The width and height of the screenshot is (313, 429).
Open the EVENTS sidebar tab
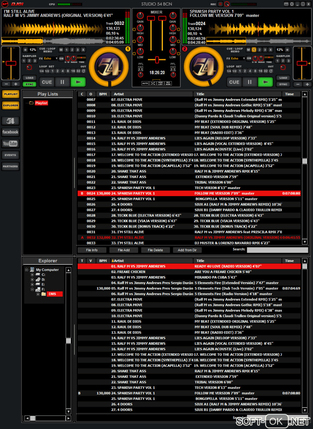[10, 155]
